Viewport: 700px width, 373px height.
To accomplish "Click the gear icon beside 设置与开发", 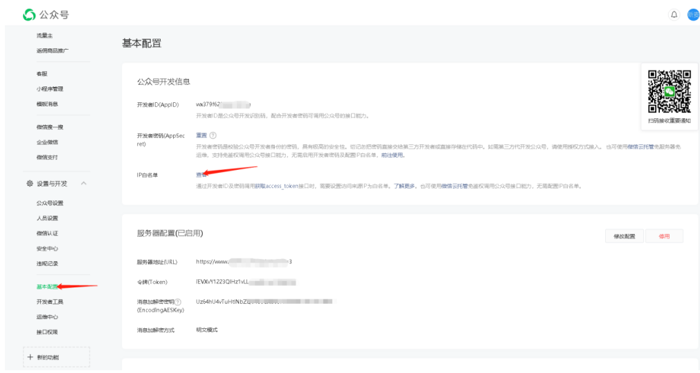I will [30, 183].
